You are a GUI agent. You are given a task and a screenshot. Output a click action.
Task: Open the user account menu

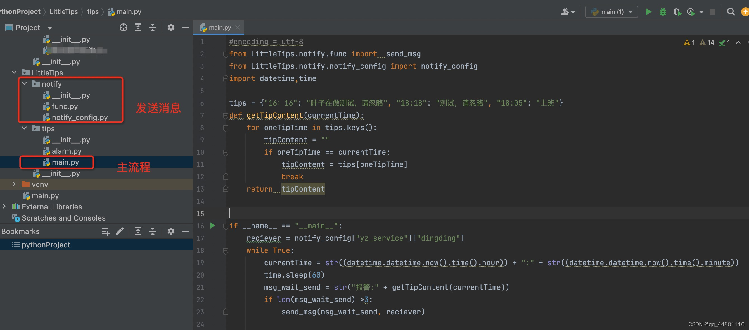[568, 12]
